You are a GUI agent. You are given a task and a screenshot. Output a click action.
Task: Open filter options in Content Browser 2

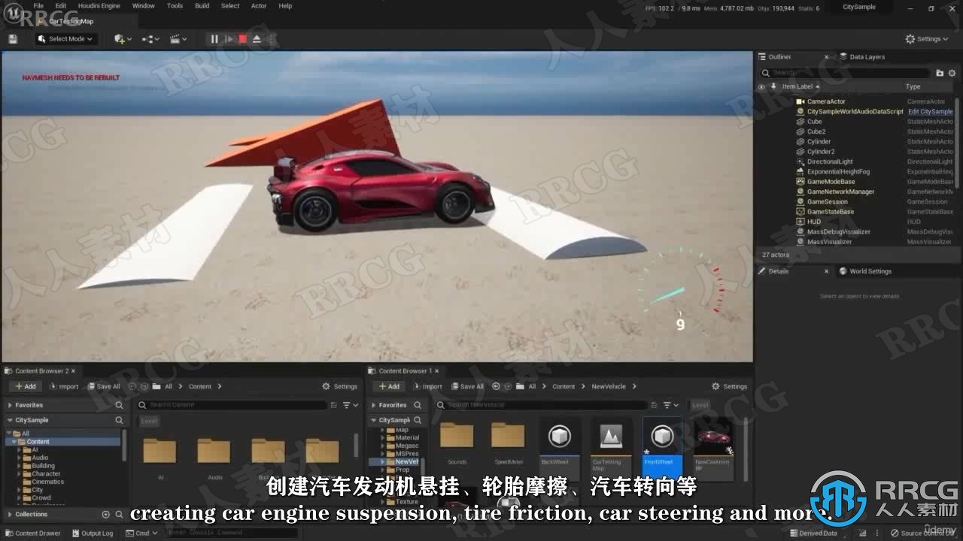(x=350, y=405)
